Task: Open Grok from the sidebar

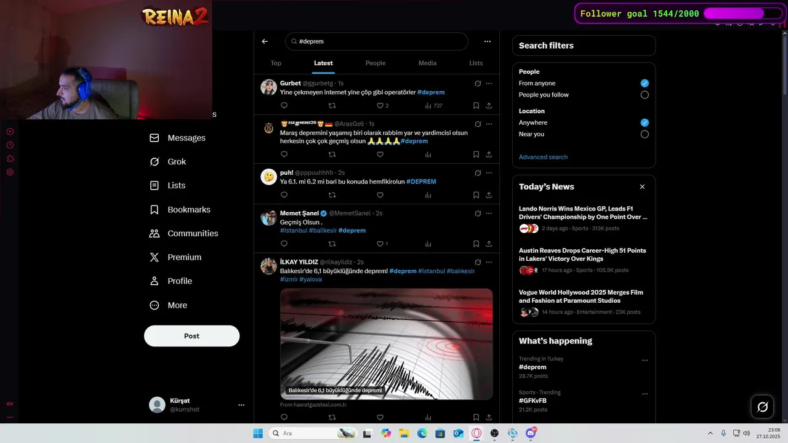Action: pyautogui.click(x=168, y=162)
